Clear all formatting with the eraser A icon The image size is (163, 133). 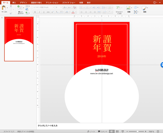point(74,7)
